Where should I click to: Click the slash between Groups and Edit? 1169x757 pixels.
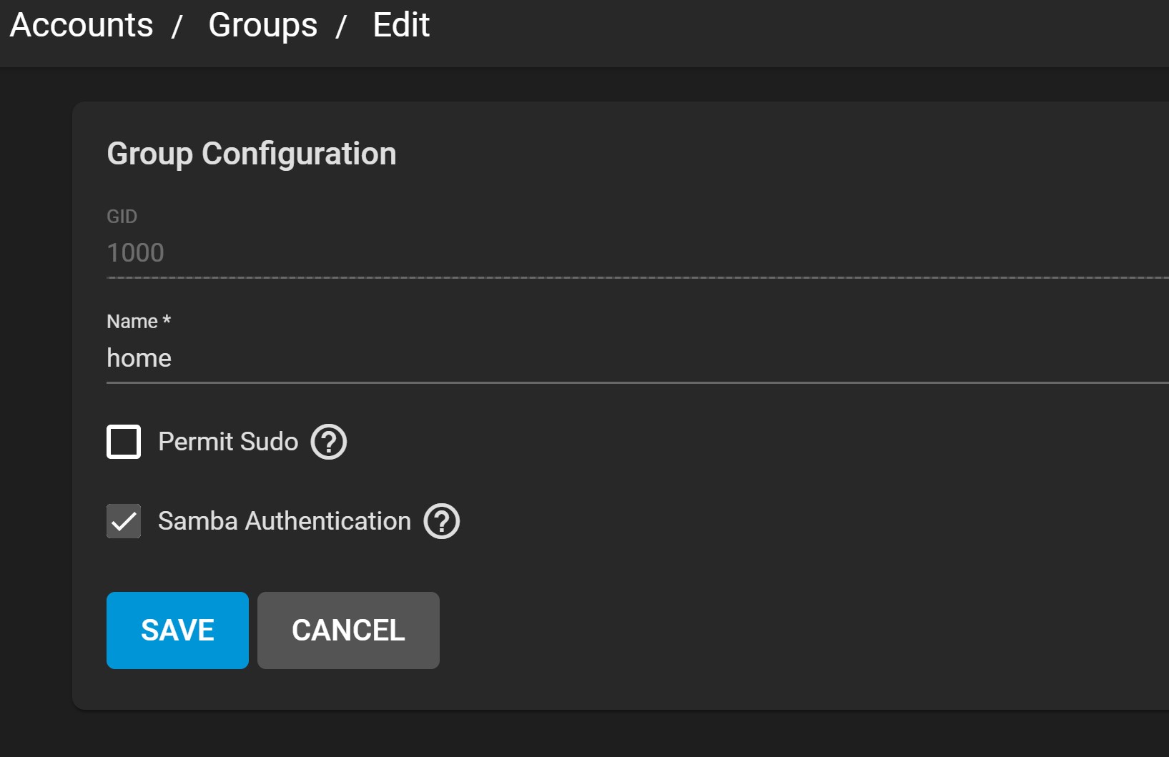coord(342,27)
